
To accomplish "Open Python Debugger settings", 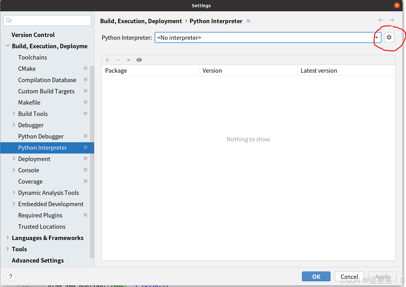I will click(x=41, y=136).
